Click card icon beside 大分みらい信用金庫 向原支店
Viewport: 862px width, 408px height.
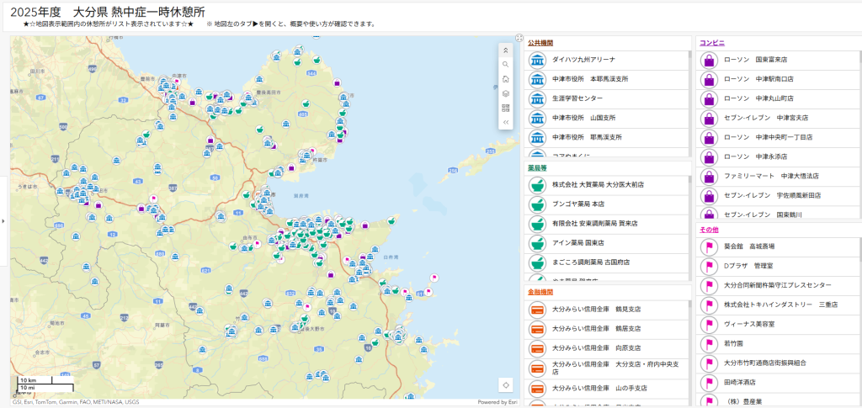(x=537, y=348)
